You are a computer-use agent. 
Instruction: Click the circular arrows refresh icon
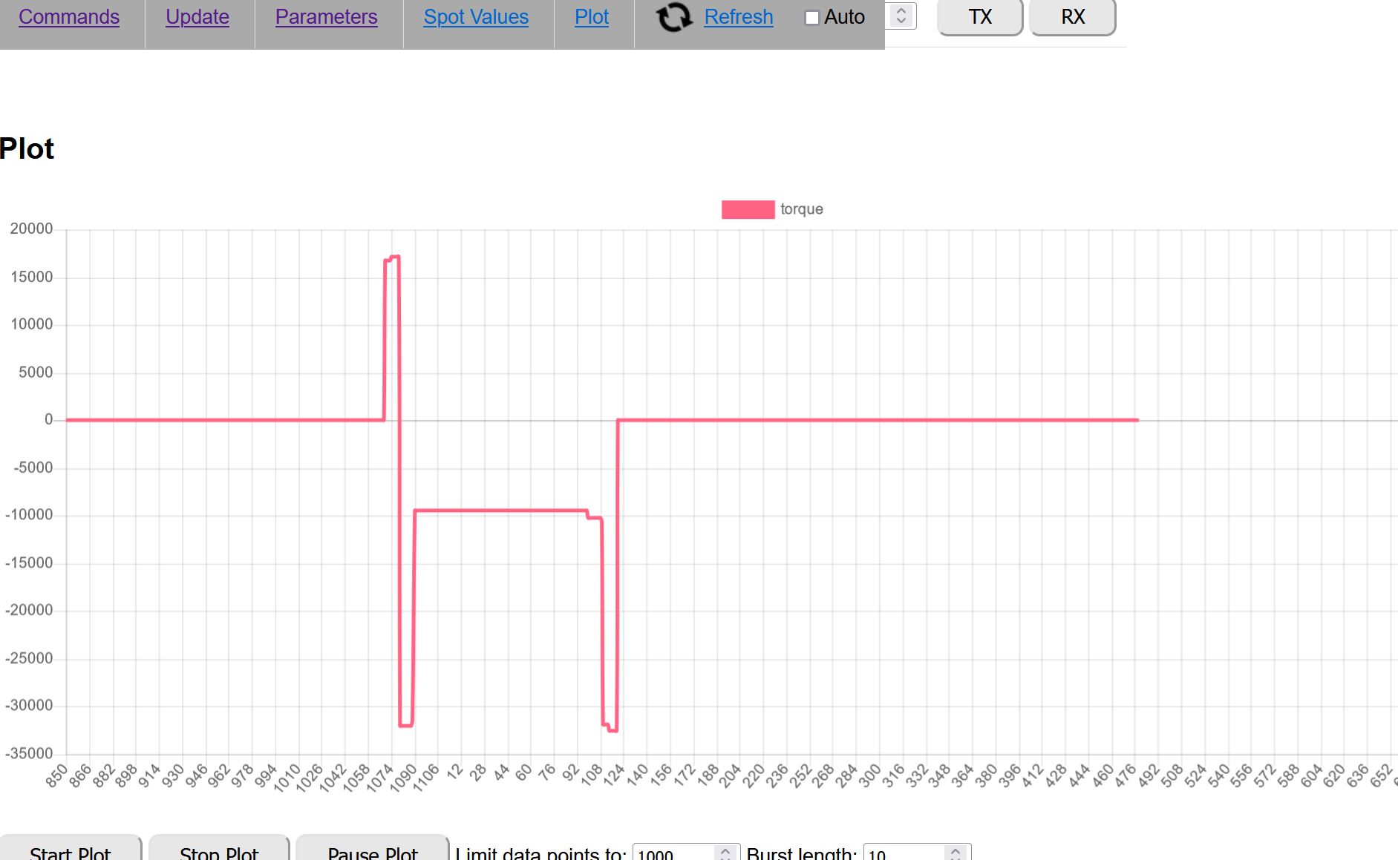coord(674,17)
